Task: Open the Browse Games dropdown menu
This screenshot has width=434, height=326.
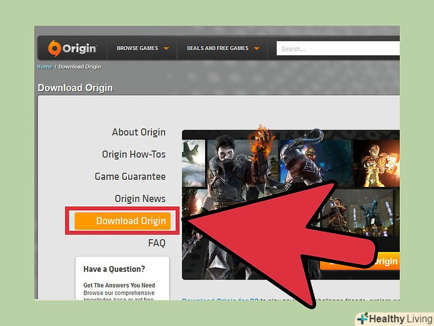Action: [142, 48]
